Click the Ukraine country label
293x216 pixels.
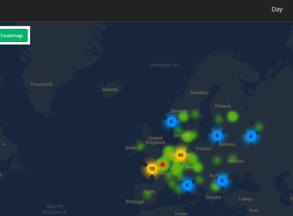[235, 161]
